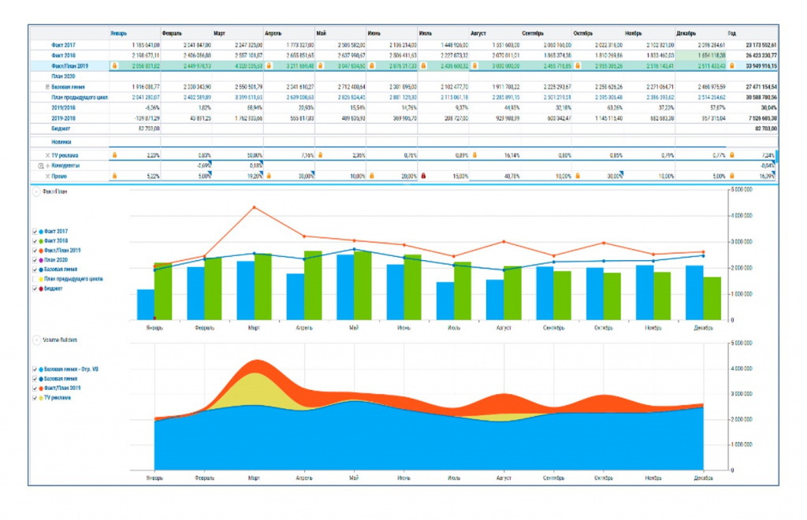Click the Бюджет Январь value cell
807x520 pixels.
tap(135, 128)
